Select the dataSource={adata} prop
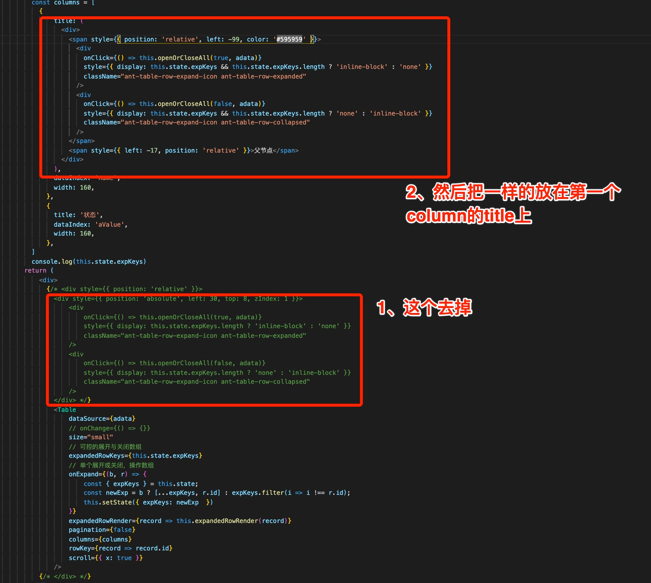Screen dimensions: 651x583 [102, 419]
